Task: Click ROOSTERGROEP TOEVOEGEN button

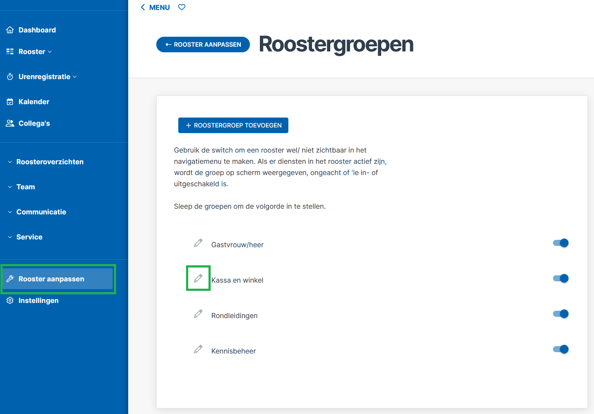Action: tap(233, 125)
